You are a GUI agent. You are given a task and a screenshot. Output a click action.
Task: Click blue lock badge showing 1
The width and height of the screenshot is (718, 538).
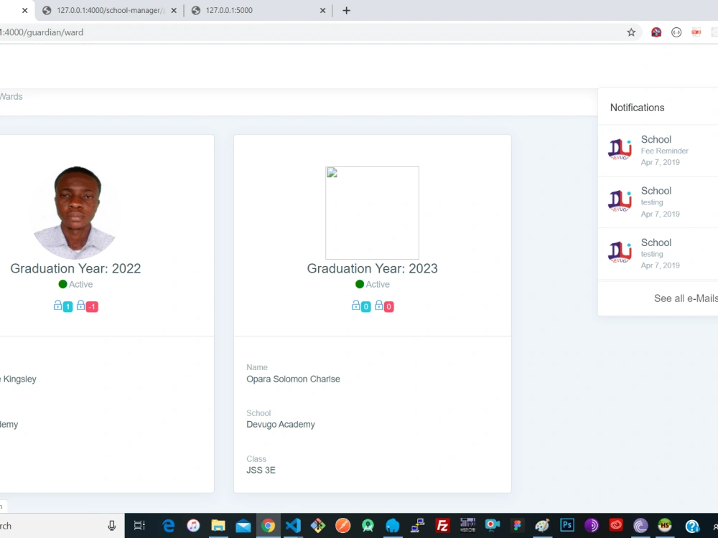(67, 306)
